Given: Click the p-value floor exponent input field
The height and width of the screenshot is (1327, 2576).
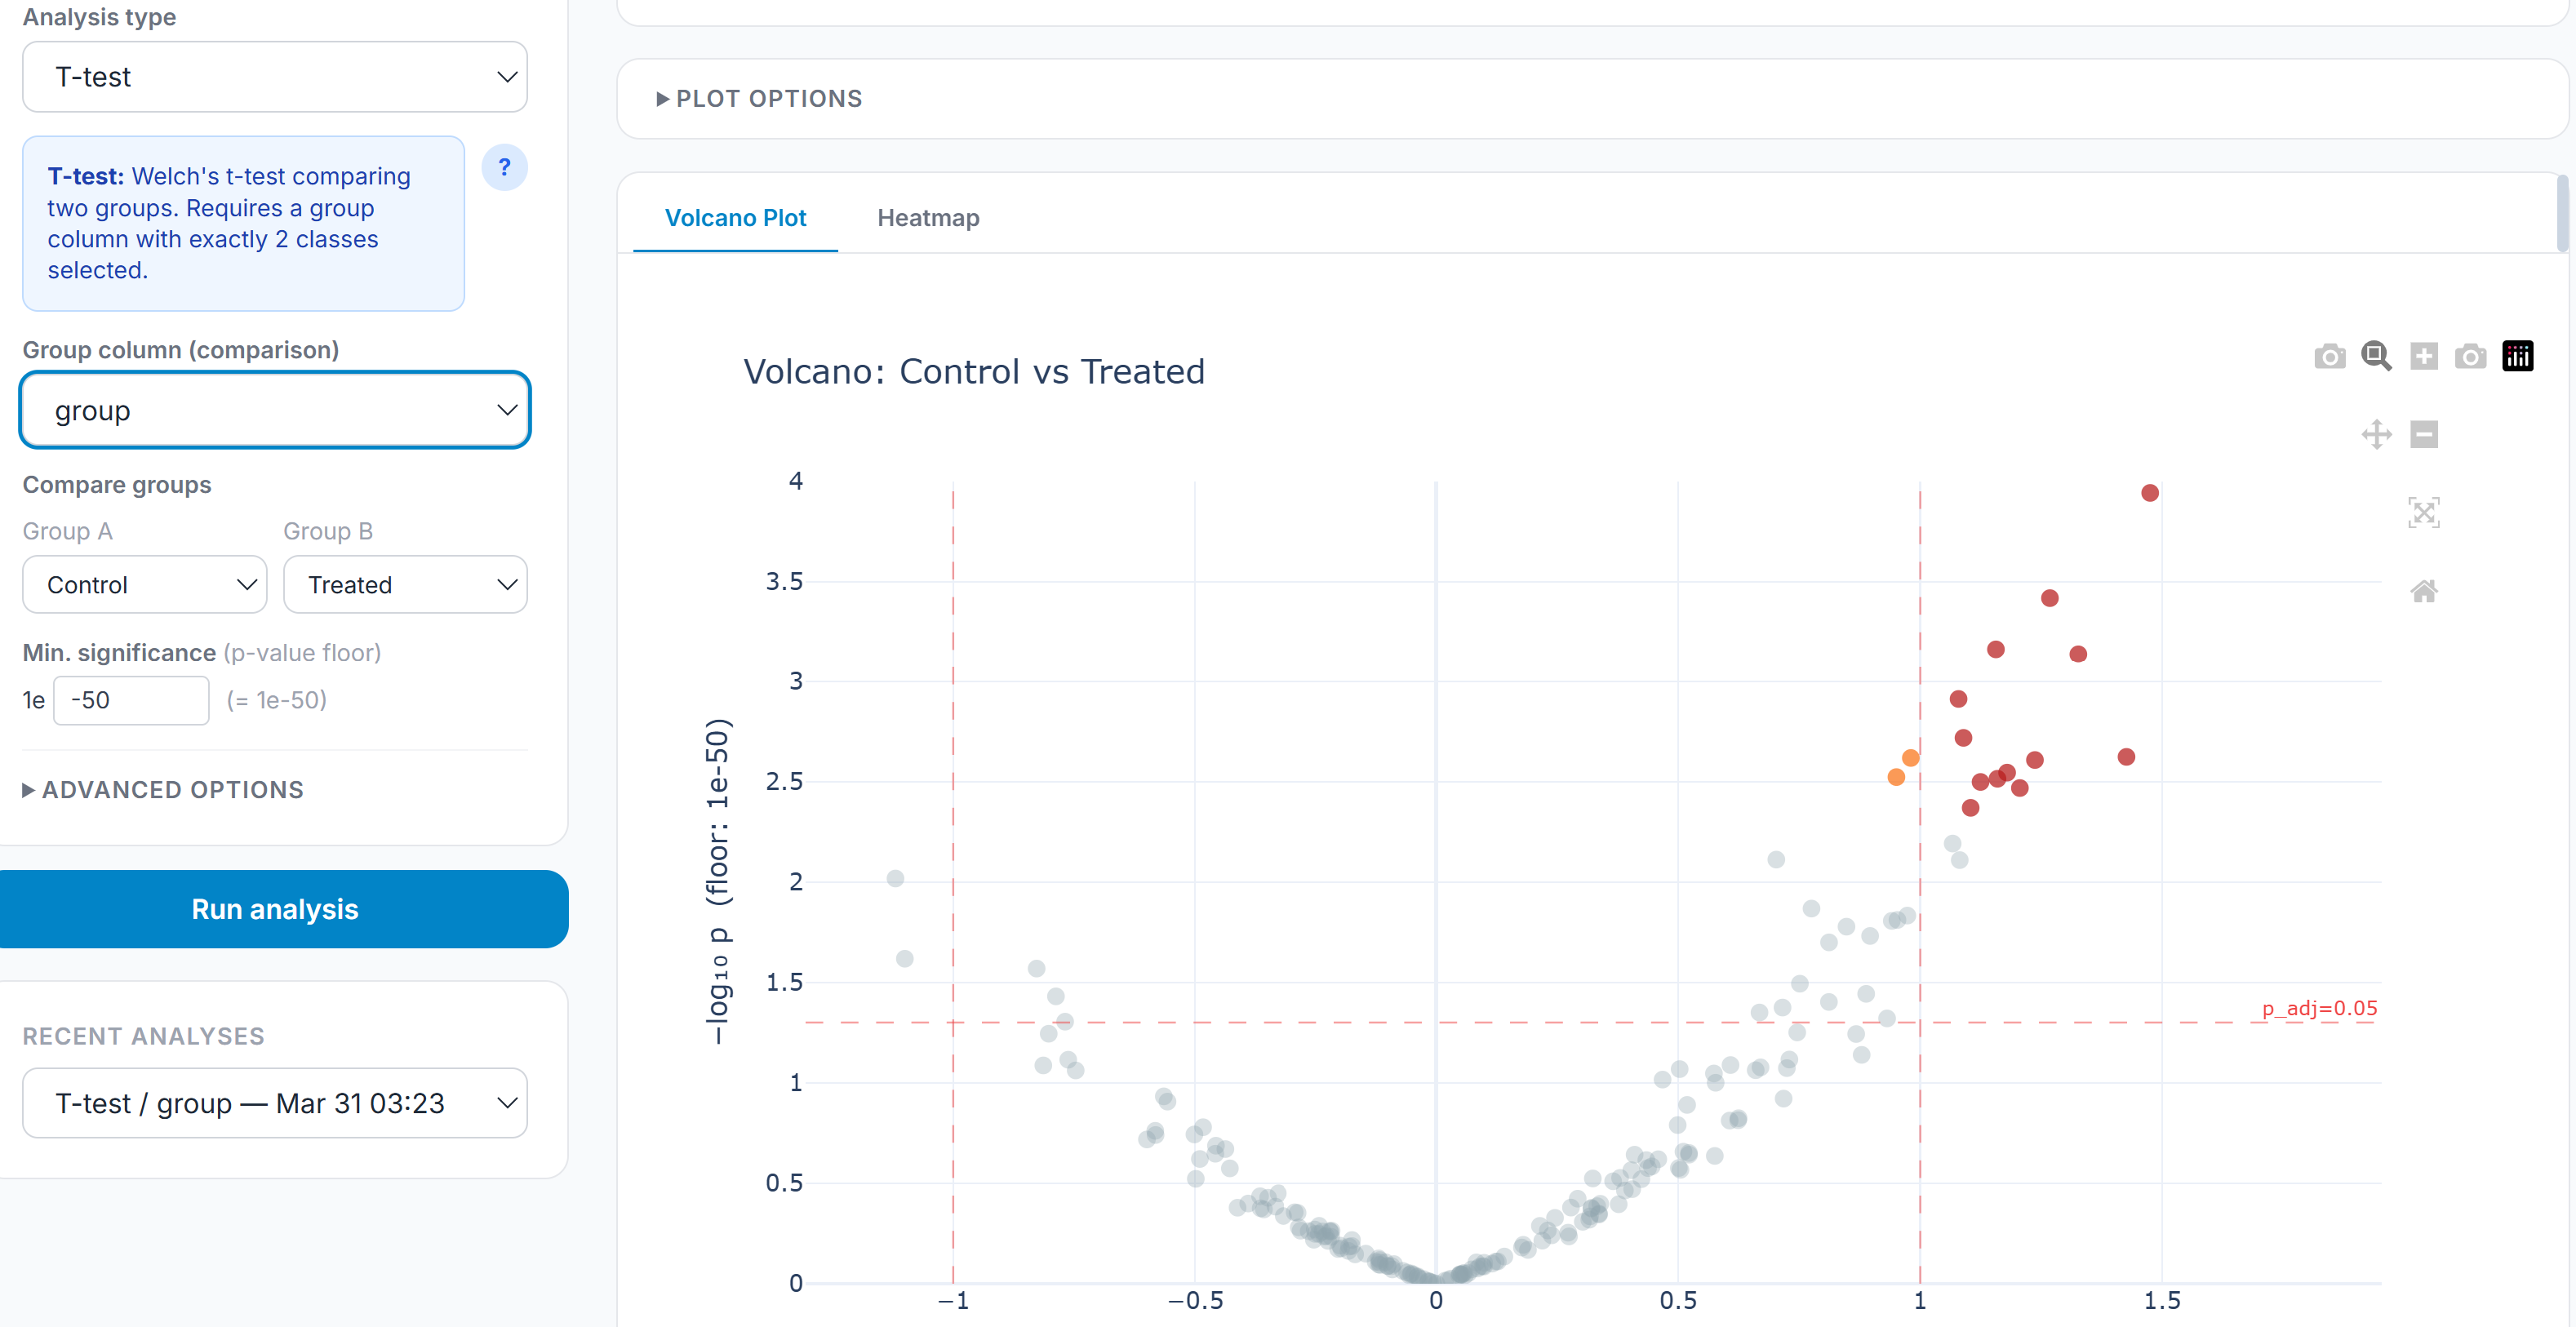Looking at the screenshot, I should 131,700.
